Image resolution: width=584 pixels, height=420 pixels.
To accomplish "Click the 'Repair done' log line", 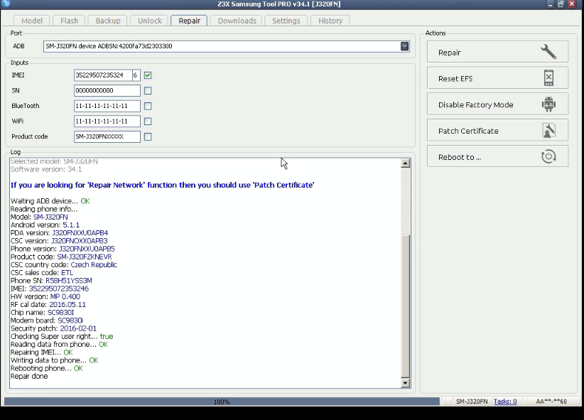I will click(29, 376).
